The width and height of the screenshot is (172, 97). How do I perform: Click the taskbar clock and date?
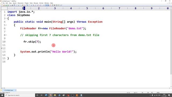pos(164,95)
